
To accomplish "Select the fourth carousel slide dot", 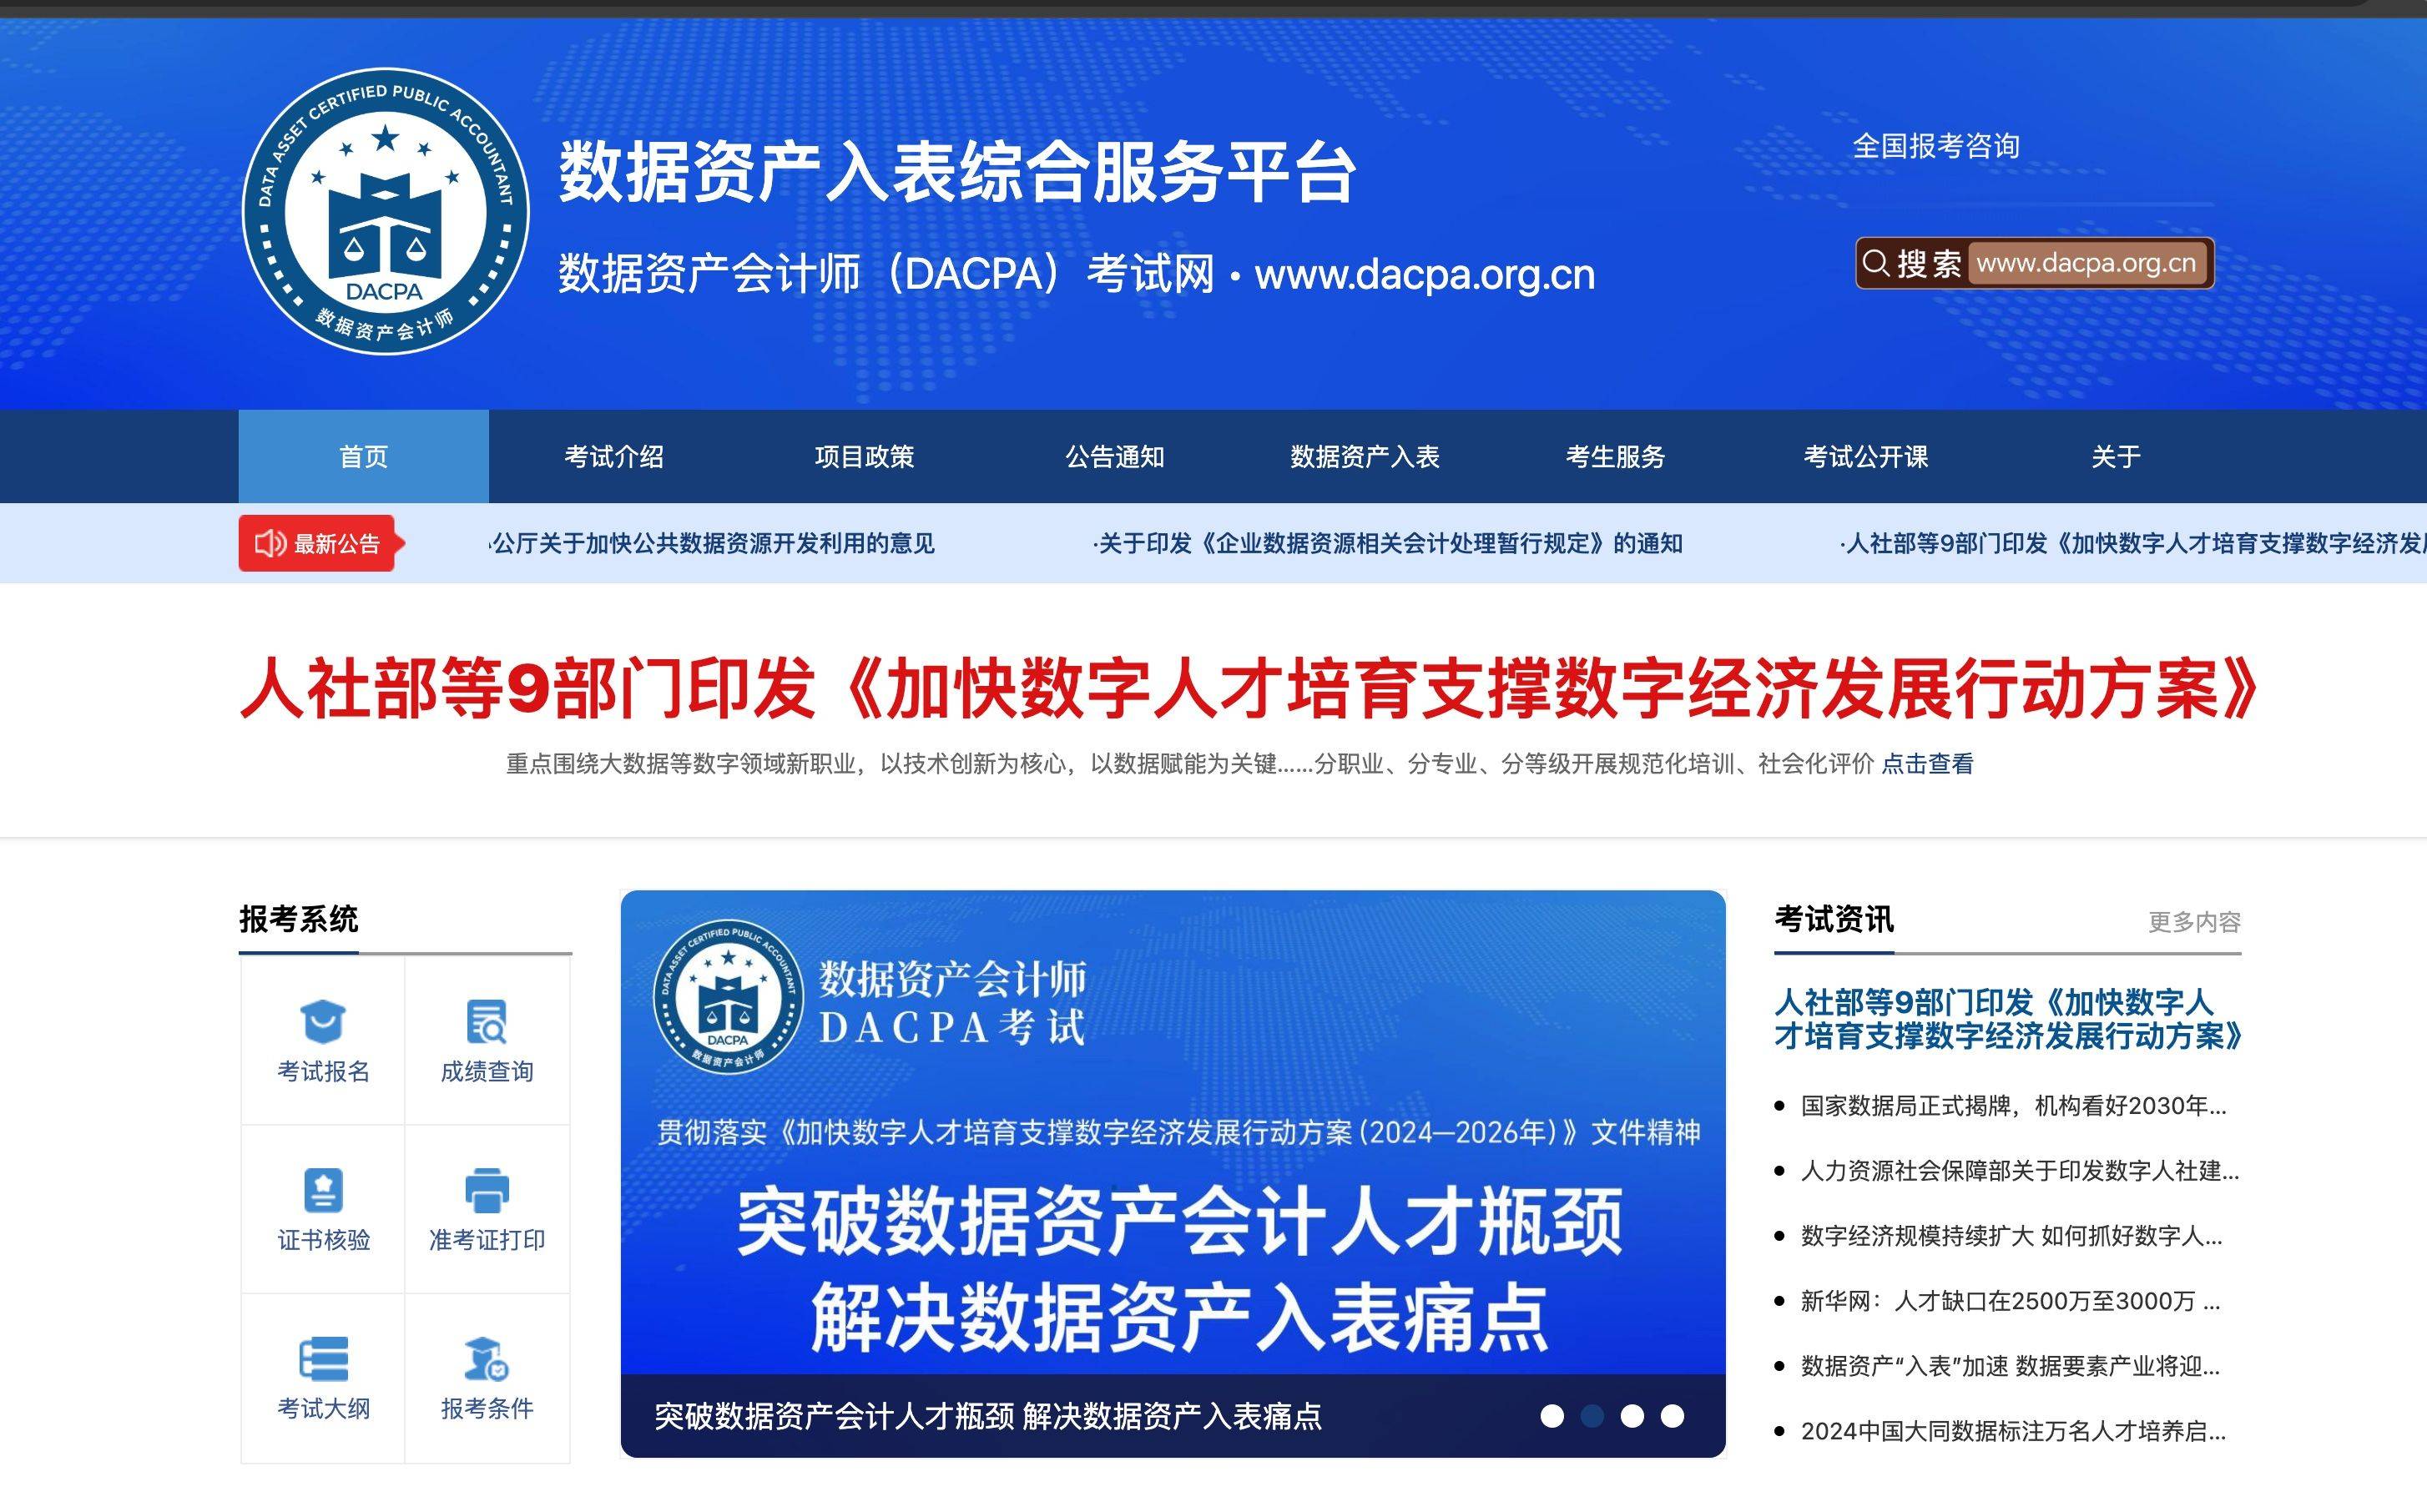I will click(x=1672, y=1416).
